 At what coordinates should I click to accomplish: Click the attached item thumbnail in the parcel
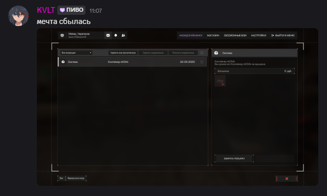coord(220,81)
